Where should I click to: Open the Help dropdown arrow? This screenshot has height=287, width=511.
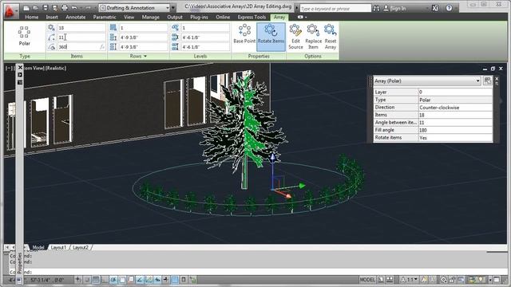pos(456,9)
